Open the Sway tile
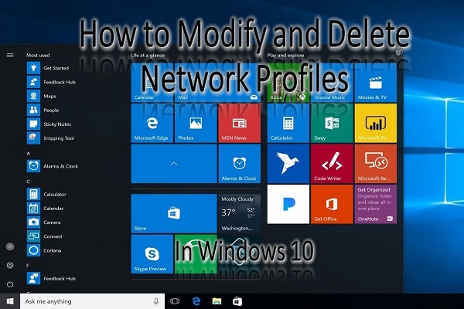This screenshot has height=309, width=464. [332, 123]
